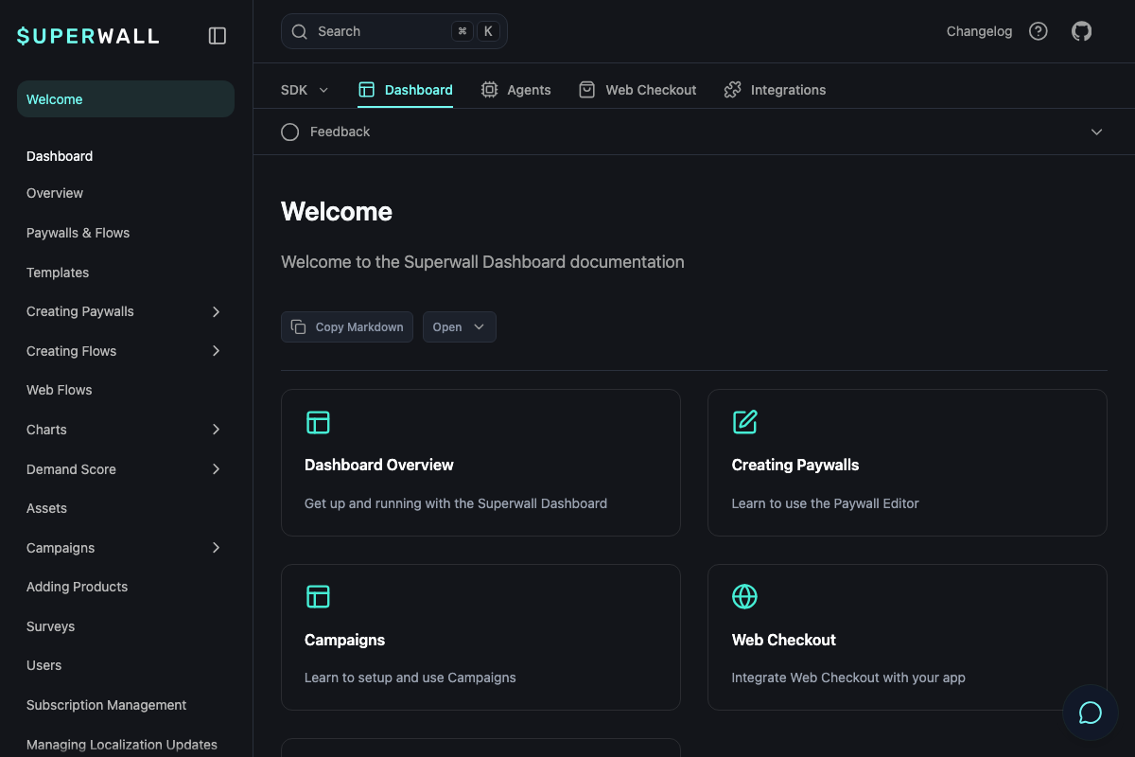The width and height of the screenshot is (1135, 757).
Task: Expand Campaigns in sidebar
Action: (x=216, y=548)
